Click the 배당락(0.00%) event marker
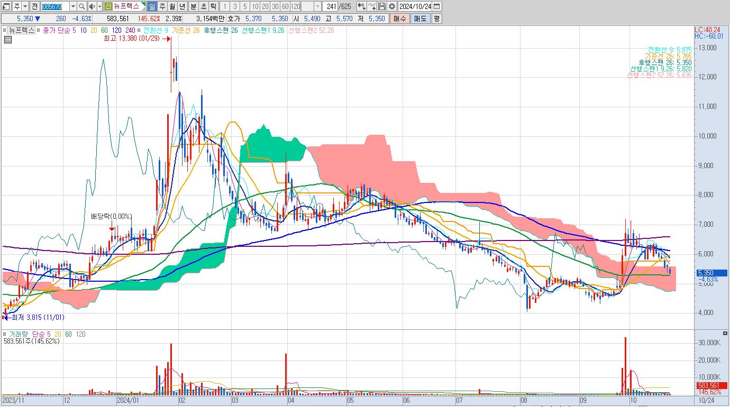Image resolution: width=730 pixels, height=407 pixels. point(112,217)
